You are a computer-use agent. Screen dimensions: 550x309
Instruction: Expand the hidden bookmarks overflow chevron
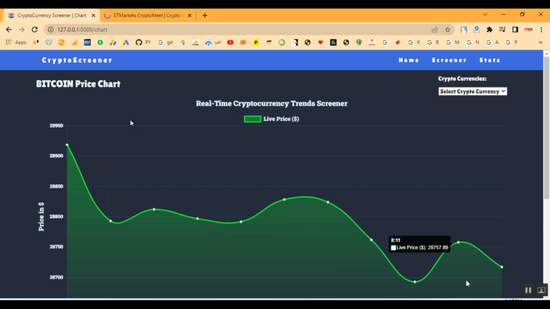(540, 42)
